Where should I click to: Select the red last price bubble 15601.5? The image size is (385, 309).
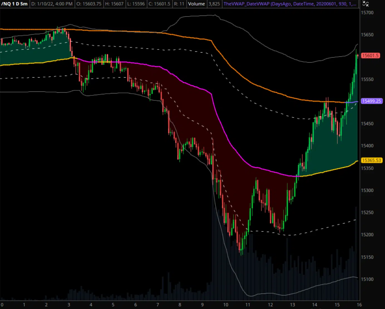370,56
